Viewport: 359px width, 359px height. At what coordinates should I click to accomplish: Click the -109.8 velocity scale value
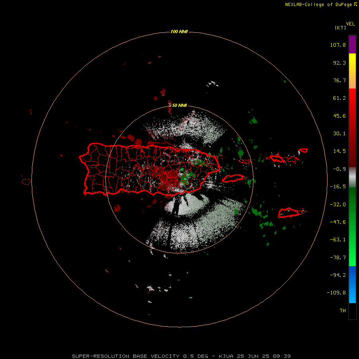[336, 293]
